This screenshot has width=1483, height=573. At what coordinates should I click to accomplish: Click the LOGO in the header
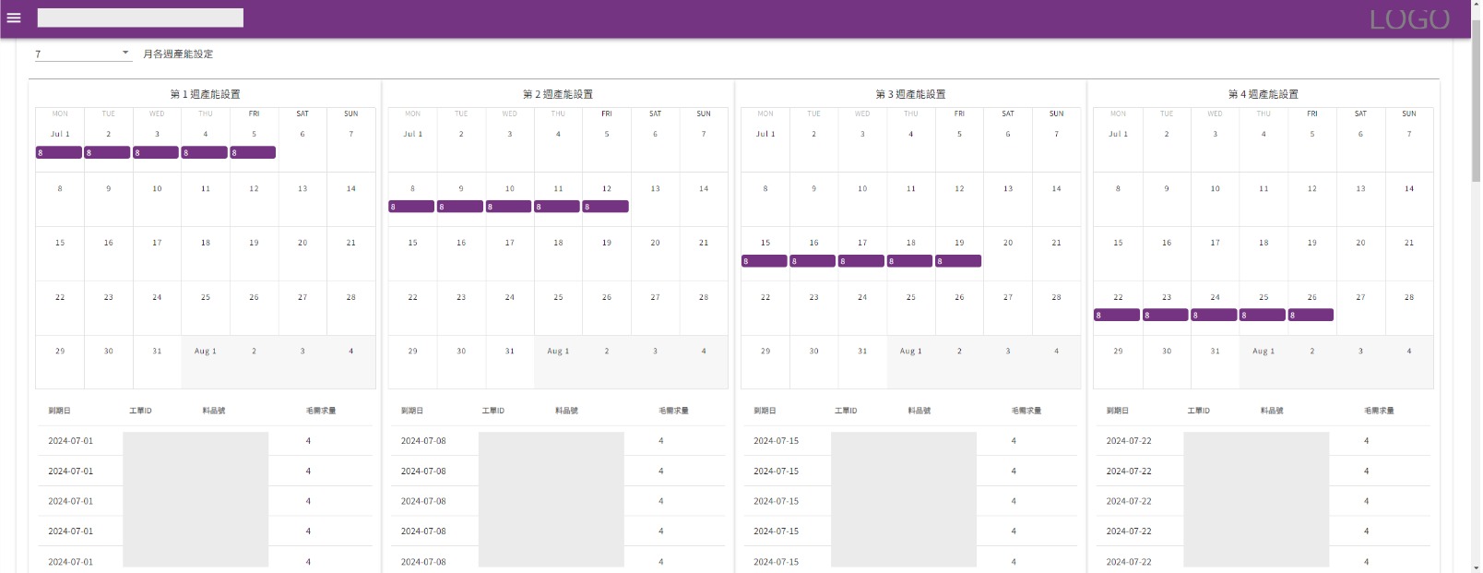click(1408, 19)
